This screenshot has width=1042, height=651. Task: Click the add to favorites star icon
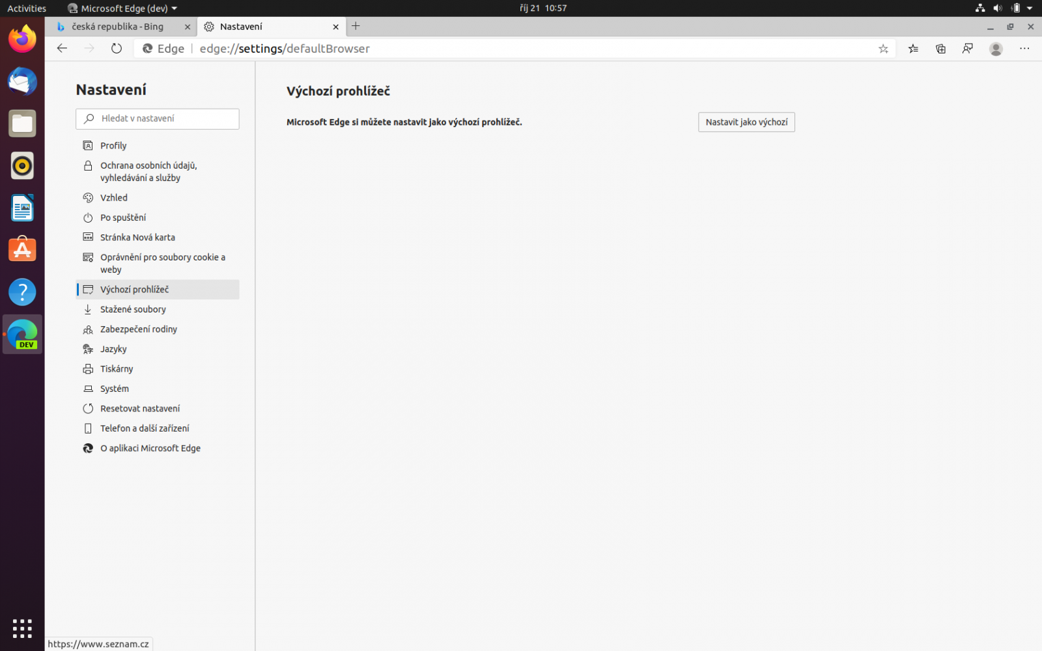pyautogui.click(x=883, y=48)
